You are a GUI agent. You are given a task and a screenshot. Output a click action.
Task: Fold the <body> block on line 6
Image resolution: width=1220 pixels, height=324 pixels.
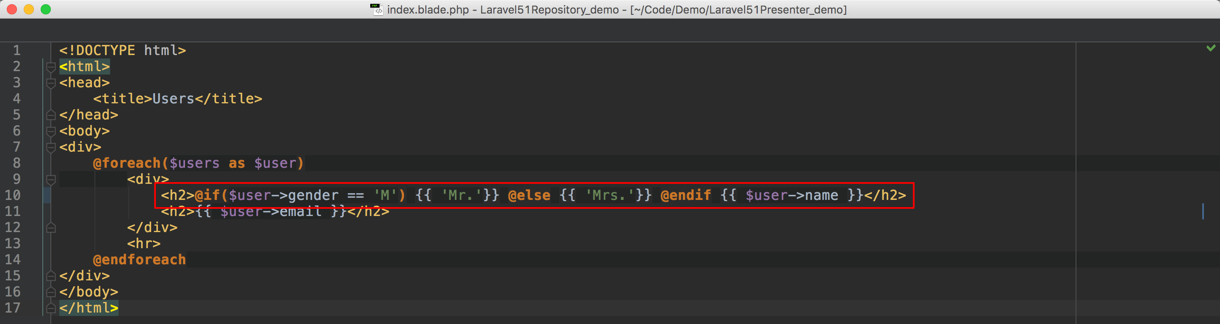click(x=51, y=131)
